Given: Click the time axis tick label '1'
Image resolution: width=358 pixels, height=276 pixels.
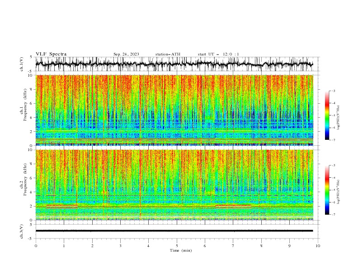Looking at the screenshot, I should (x=64, y=246).
